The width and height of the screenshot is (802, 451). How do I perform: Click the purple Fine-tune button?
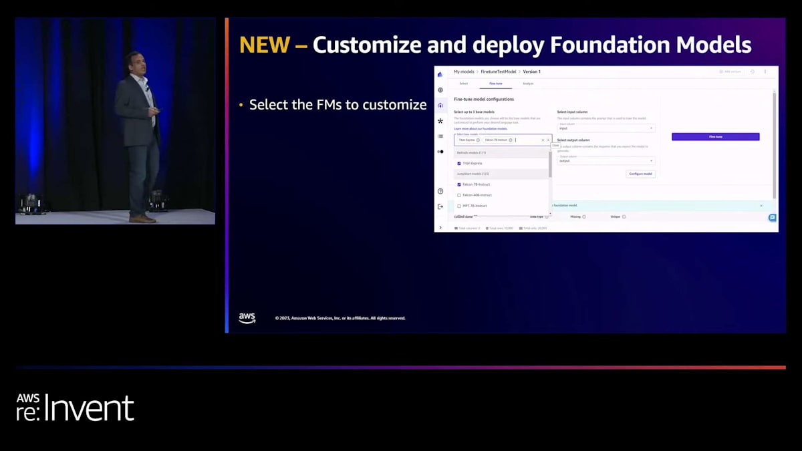tap(716, 137)
